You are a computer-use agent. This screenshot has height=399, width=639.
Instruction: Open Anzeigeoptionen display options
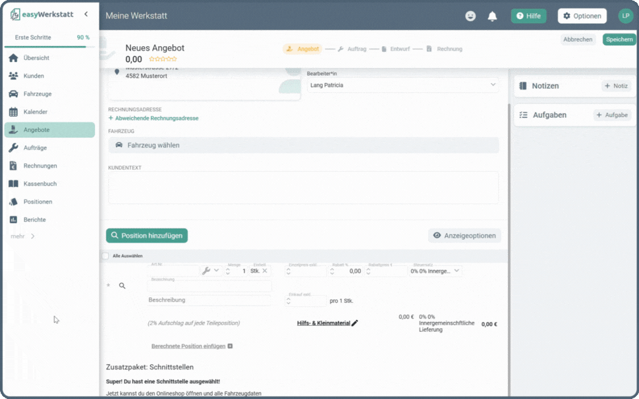coord(464,236)
